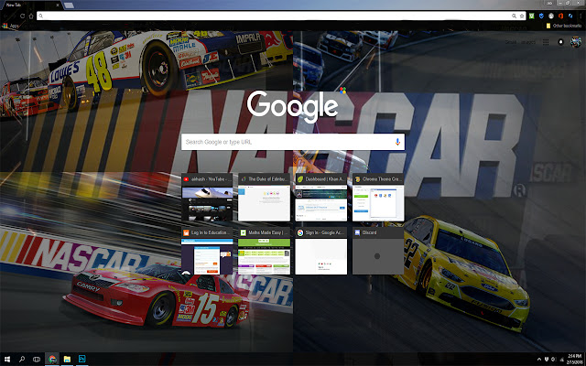Open the Log In to Education tile
This screenshot has width=586, height=366.
click(x=207, y=251)
